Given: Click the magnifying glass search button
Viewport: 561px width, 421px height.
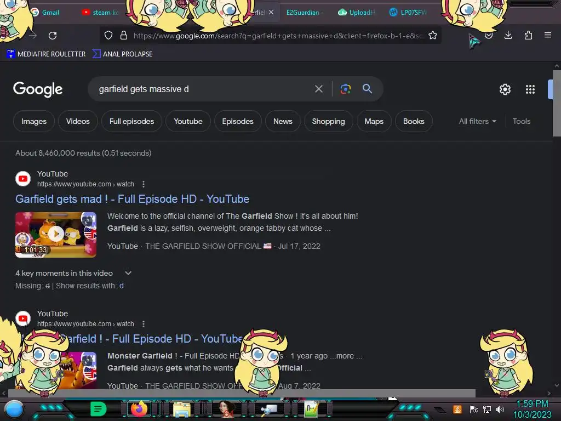Looking at the screenshot, I should 367,89.
